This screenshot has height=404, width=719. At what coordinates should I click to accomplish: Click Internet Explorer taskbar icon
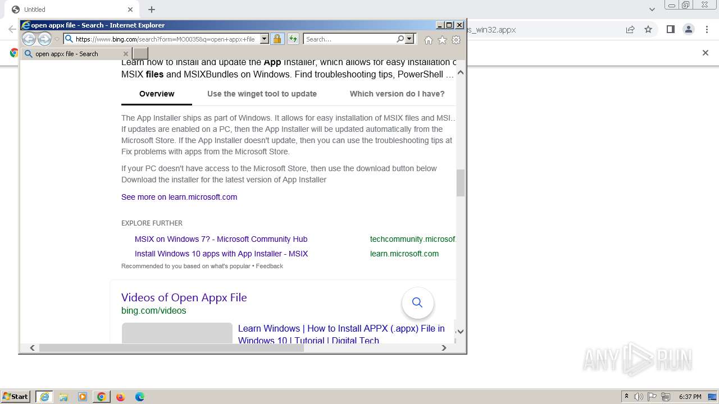44,397
